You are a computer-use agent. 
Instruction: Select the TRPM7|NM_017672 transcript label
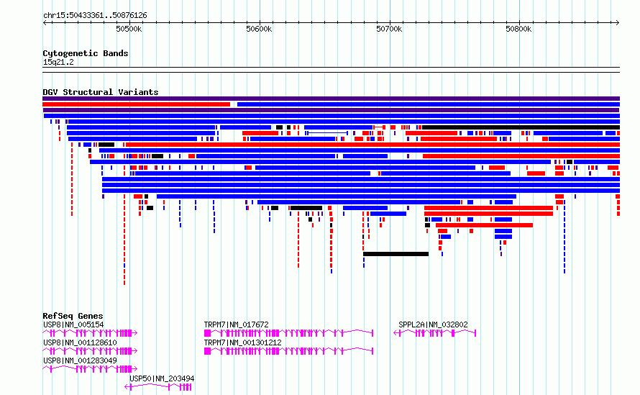coord(237,324)
